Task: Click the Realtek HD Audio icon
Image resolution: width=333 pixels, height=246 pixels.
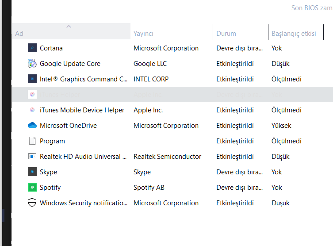Action: pyautogui.click(x=32, y=156)
